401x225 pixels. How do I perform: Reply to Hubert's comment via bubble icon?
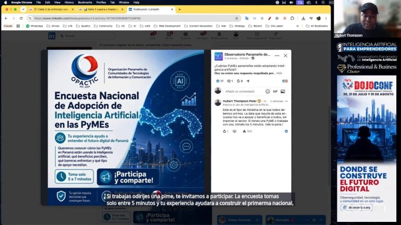(234, 131)
